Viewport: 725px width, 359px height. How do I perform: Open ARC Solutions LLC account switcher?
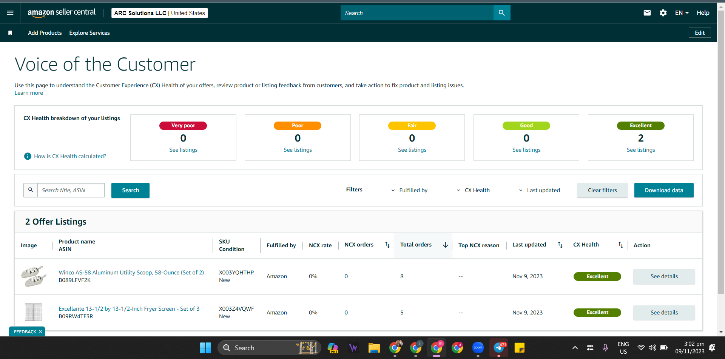pos(160,13)
